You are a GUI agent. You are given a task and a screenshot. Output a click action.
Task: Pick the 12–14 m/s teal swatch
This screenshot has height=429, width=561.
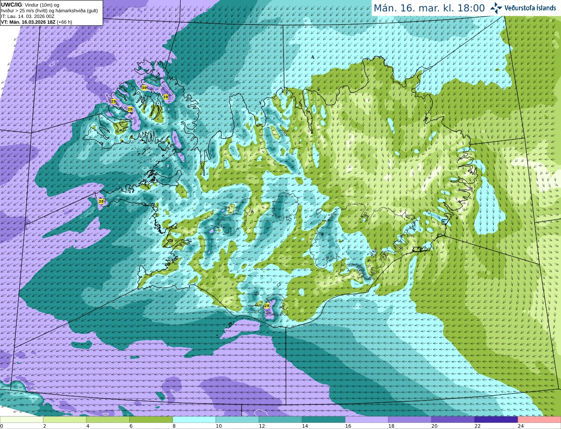(280, 420)
